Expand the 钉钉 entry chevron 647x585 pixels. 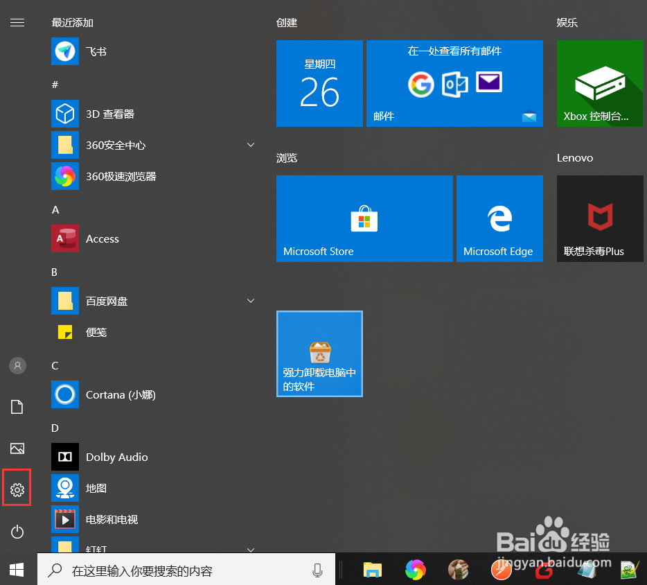(250, 549)
